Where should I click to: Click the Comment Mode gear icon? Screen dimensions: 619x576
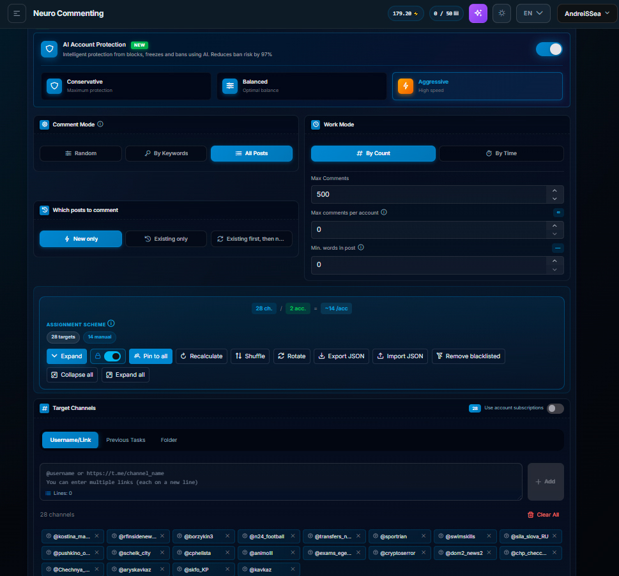pyautogui.click(x=45, y=125)
